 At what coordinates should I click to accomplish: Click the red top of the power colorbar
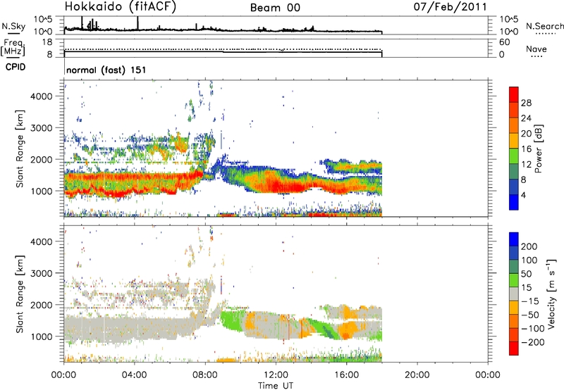[514, 94]
